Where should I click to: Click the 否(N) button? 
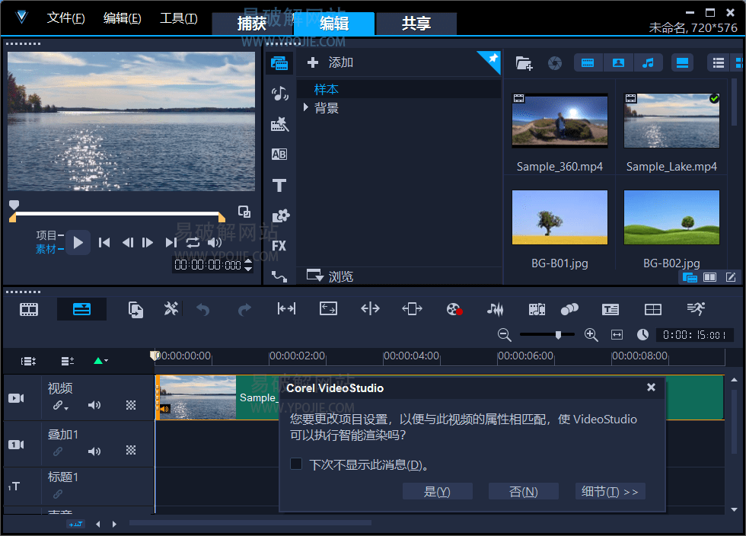pyautogui.click(x=524, y=492)
